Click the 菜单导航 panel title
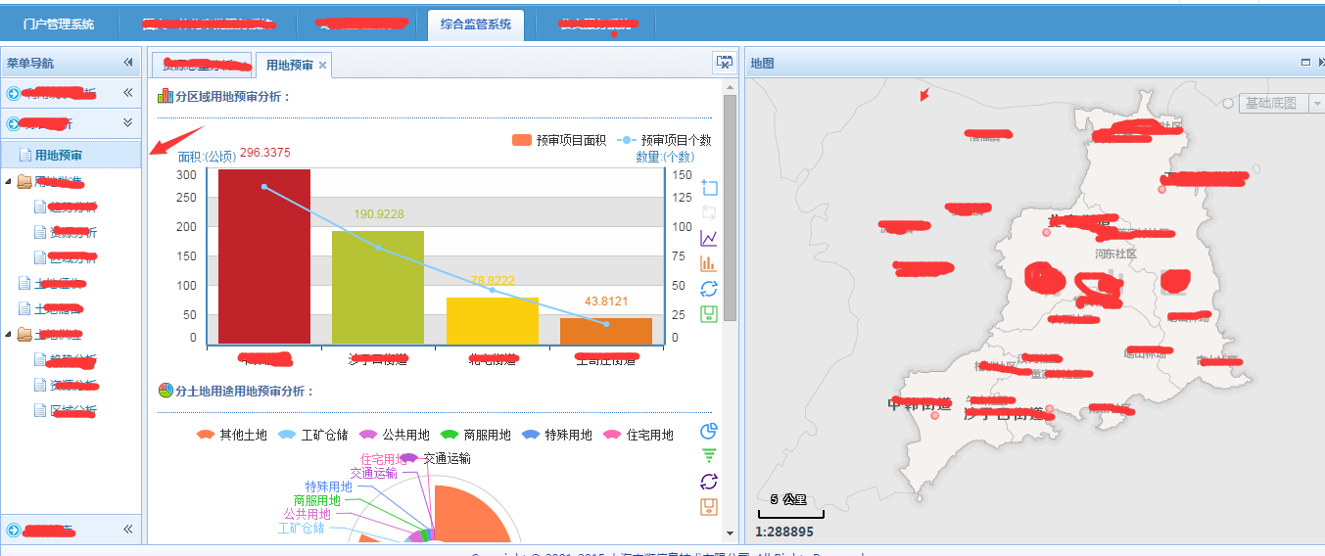 point(30,63)
